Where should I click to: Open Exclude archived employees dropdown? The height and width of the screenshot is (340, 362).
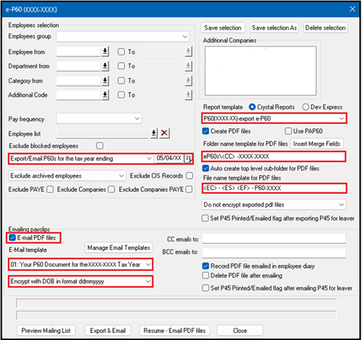point(67,176)
